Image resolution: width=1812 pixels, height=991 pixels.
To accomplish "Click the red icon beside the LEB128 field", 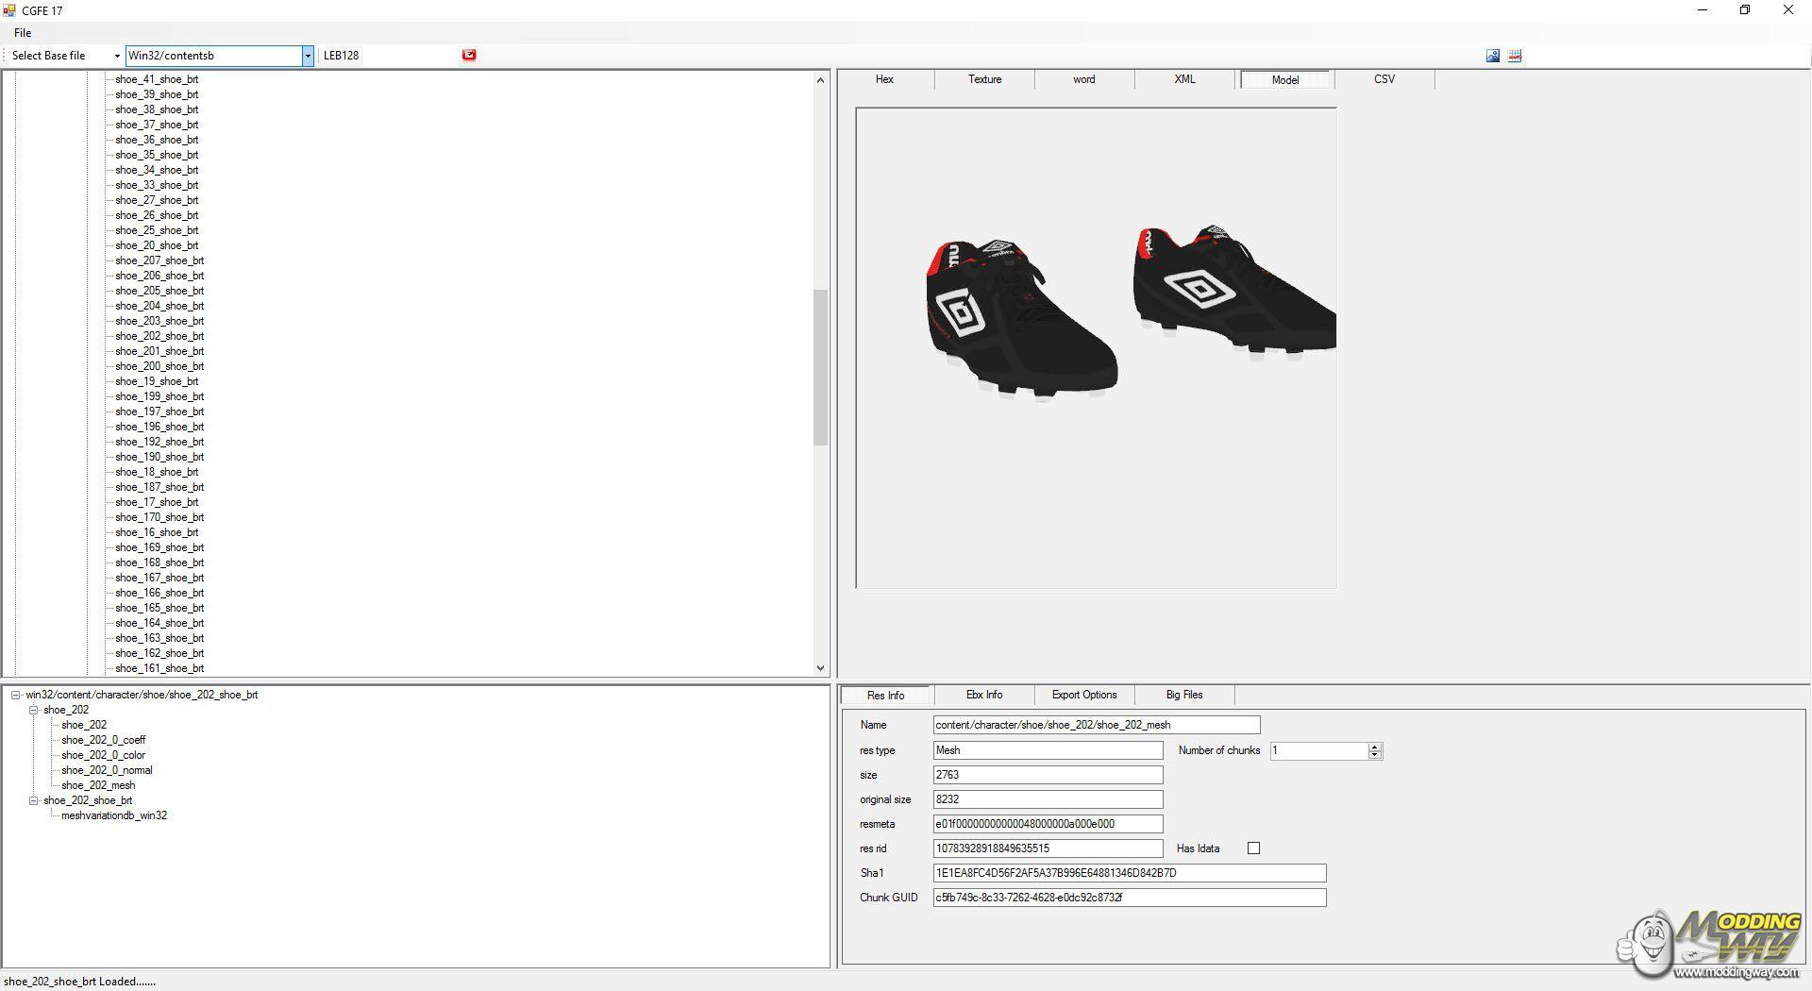I will pyautogui.click(x=469, y=55).
